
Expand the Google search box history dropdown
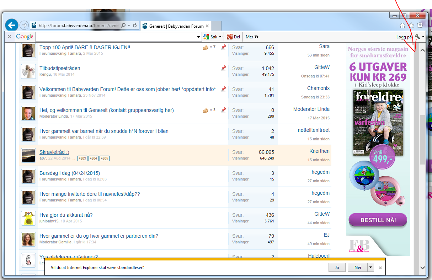point(199,37)
